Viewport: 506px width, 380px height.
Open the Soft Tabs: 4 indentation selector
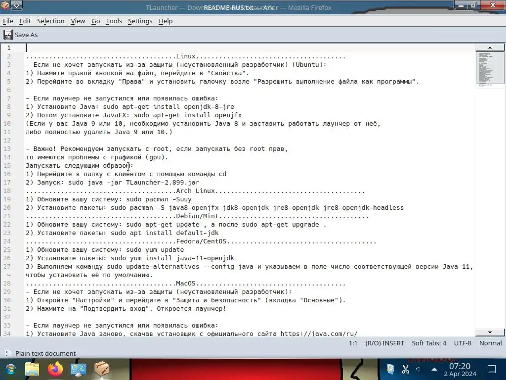click(x=429, y=343)
